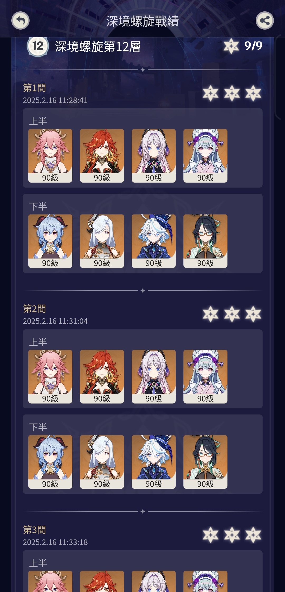This screenshot has height=592, width=285.
Task: Select top-hat character in Chamber 1 下半
Action: (154, 241)
